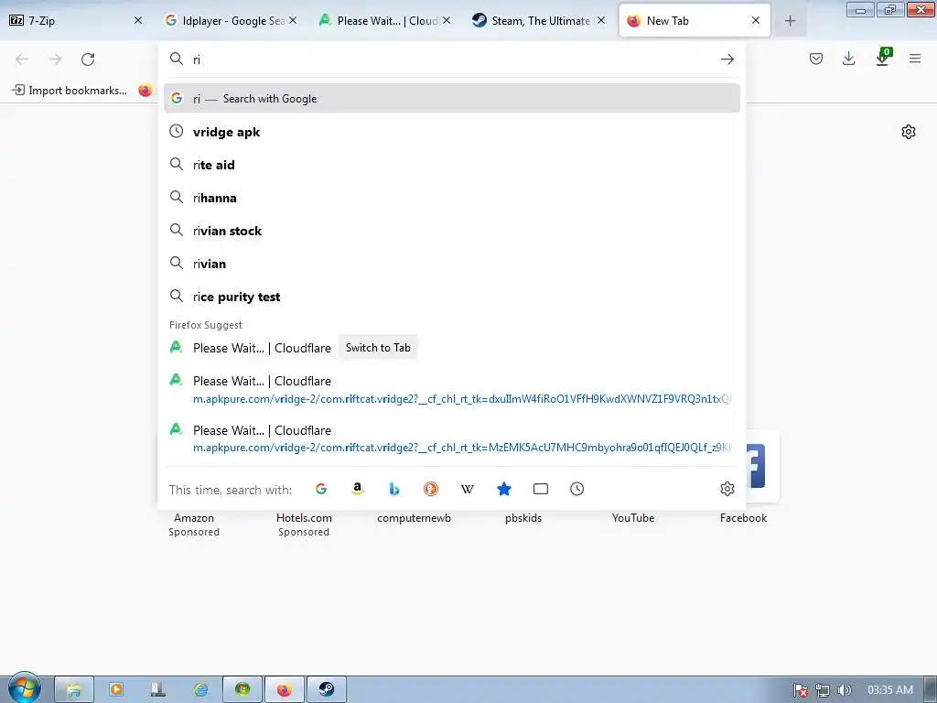
Task: Search this time with DuckDuckGo icon
Action: tap(430, 489)
